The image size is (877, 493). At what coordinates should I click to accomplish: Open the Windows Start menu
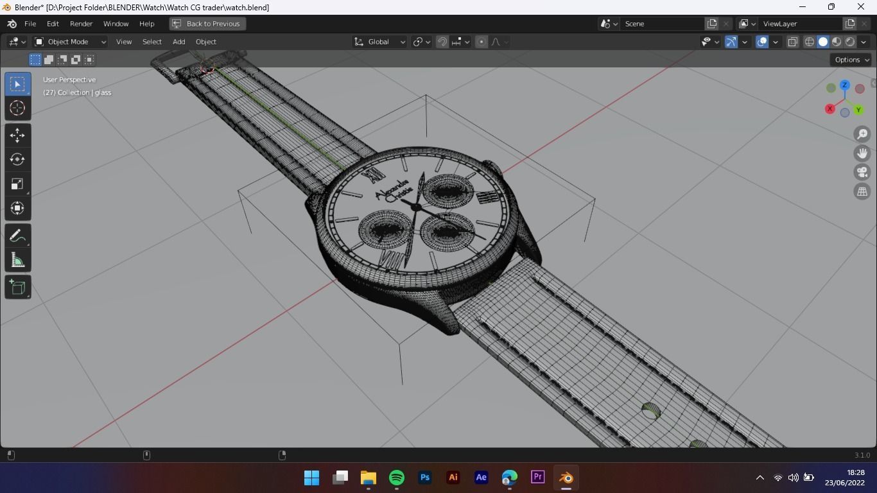pos(312,478)
